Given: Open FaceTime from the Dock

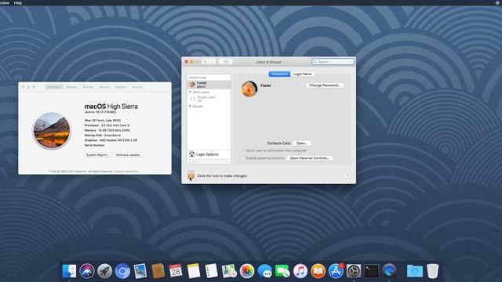Looking at the screenshot, I should pos(282,271).
